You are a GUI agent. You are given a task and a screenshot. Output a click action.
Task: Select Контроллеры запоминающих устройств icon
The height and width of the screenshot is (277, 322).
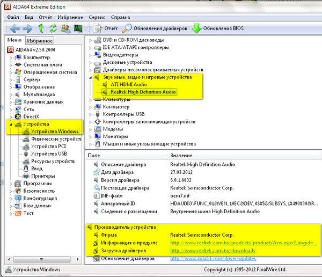[98, 122]
